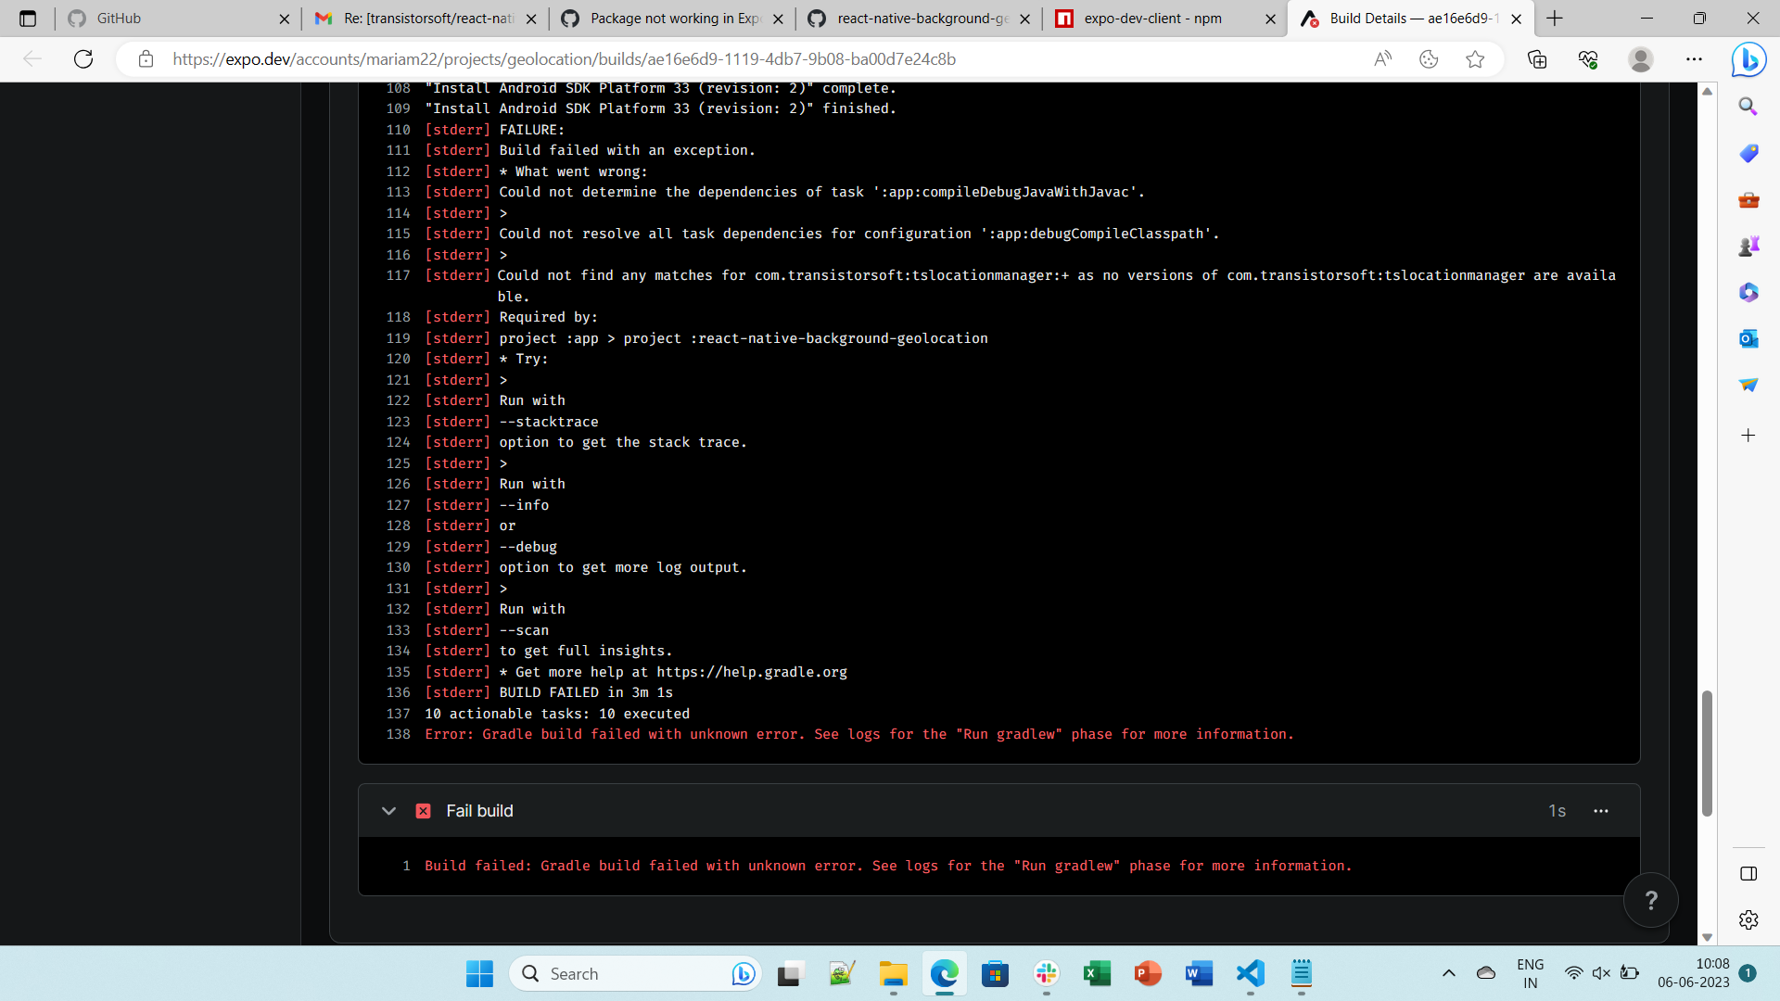Launch Visual Studio Code from the taskbar
The height and width of the screenshot is (1001, 1780).
pyautogui.click(x=1249, y=974)
